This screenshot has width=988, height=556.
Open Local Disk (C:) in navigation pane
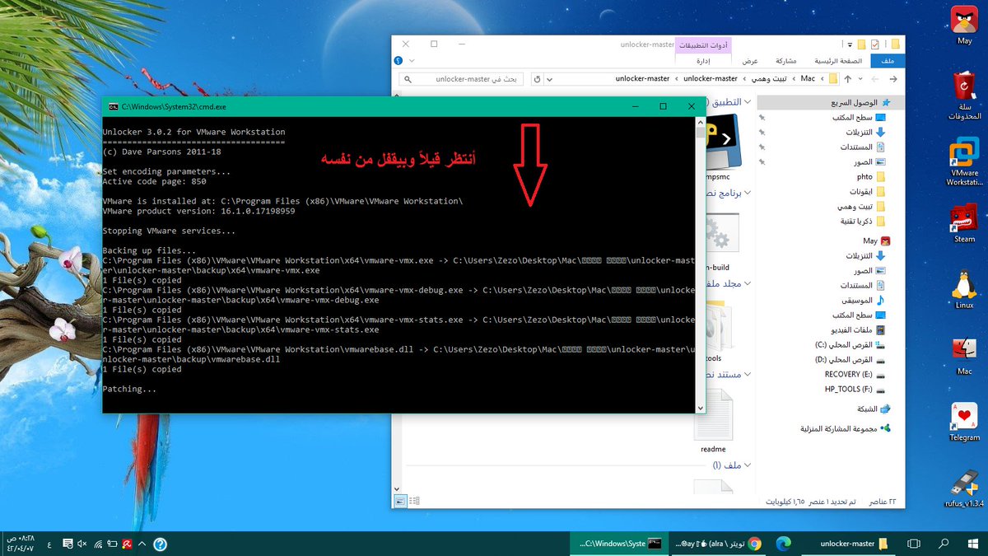[x=850, y=344]
